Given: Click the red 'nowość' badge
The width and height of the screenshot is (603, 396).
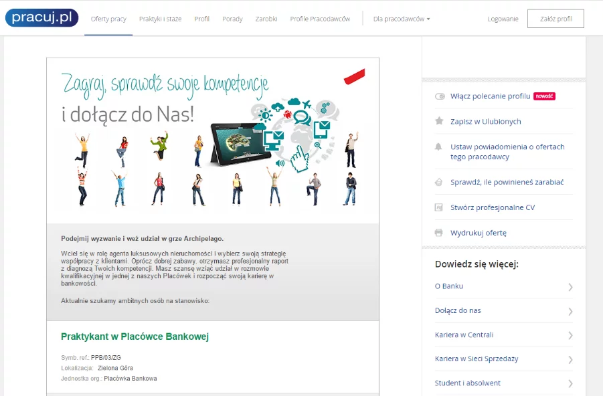Looking at the screenshot, I should 544,96.
